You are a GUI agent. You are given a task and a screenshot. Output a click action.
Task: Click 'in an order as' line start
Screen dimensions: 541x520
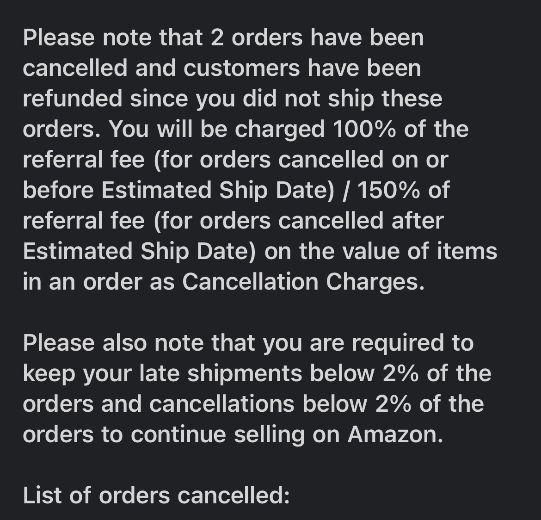(x=98, y=282)
